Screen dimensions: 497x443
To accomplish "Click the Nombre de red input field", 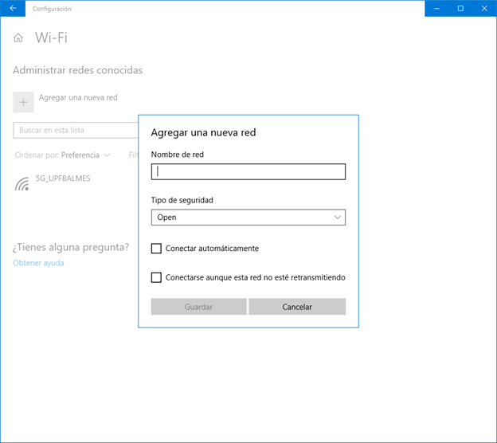I will [248, 171].
